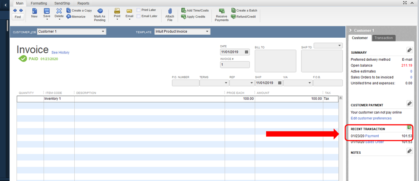Open the Reports tab
Viewport: 419px width, 181px height.
pyautogui.click(x=84, y=3)
